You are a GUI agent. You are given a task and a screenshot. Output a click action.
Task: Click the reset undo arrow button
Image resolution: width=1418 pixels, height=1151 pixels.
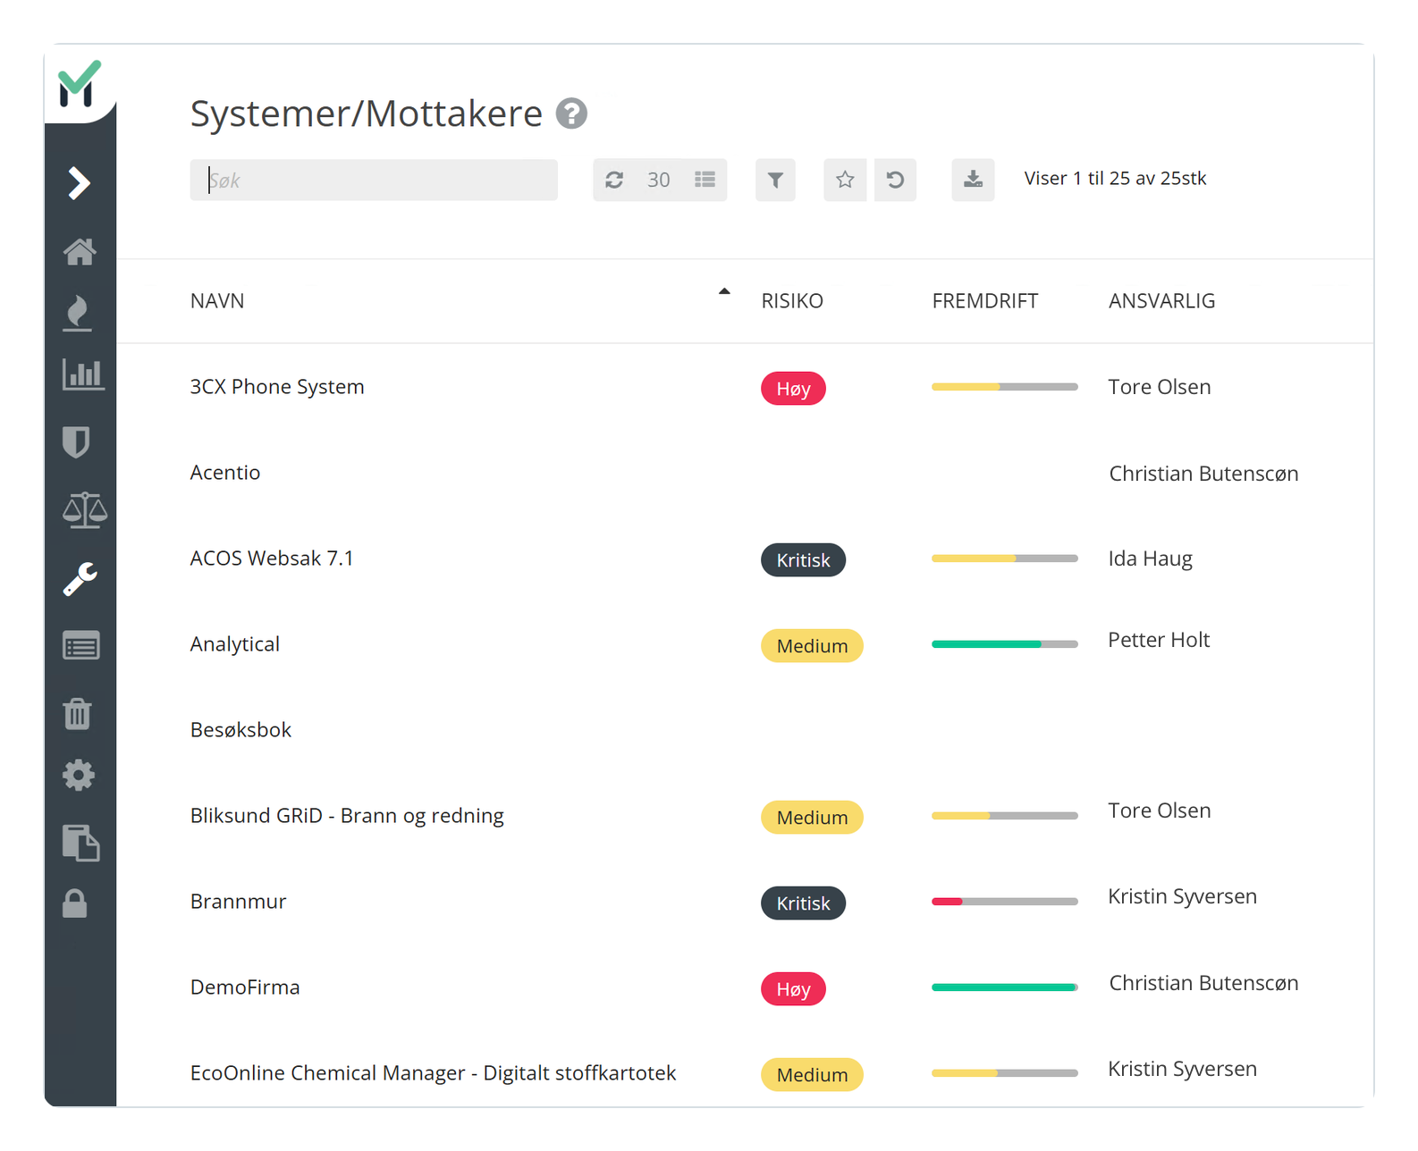[895, 180]
